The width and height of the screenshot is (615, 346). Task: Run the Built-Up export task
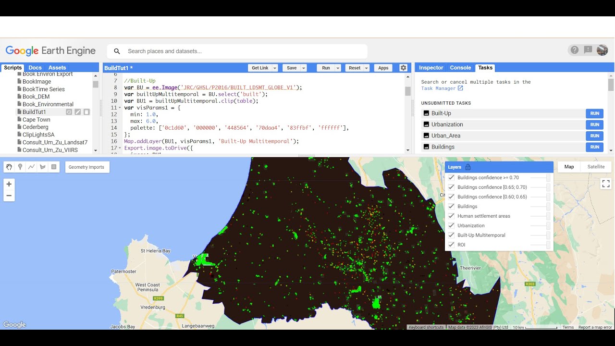tap(594, 113)
